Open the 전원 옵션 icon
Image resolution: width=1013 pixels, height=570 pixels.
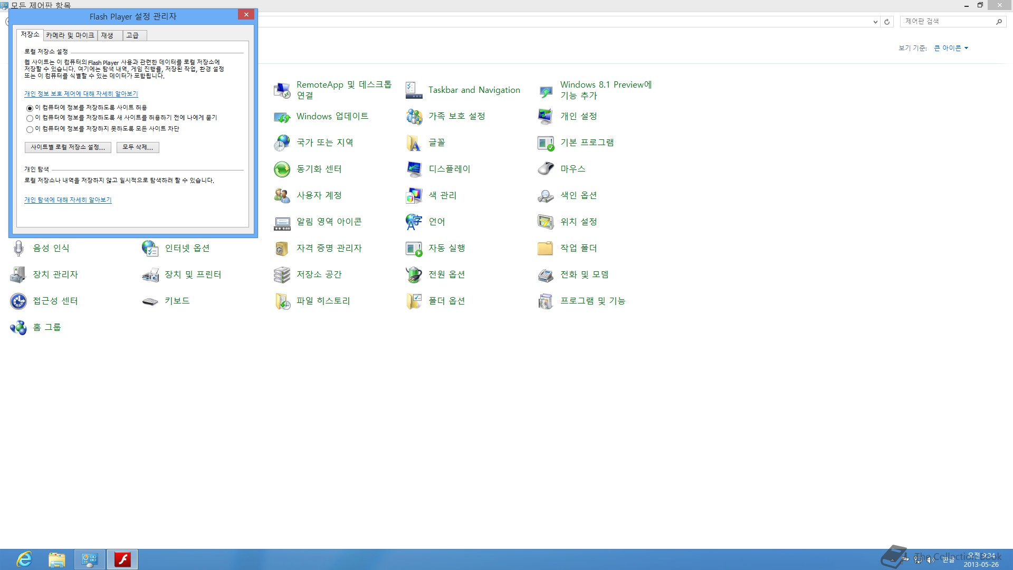pyautogui.click(x=414, y=275)
